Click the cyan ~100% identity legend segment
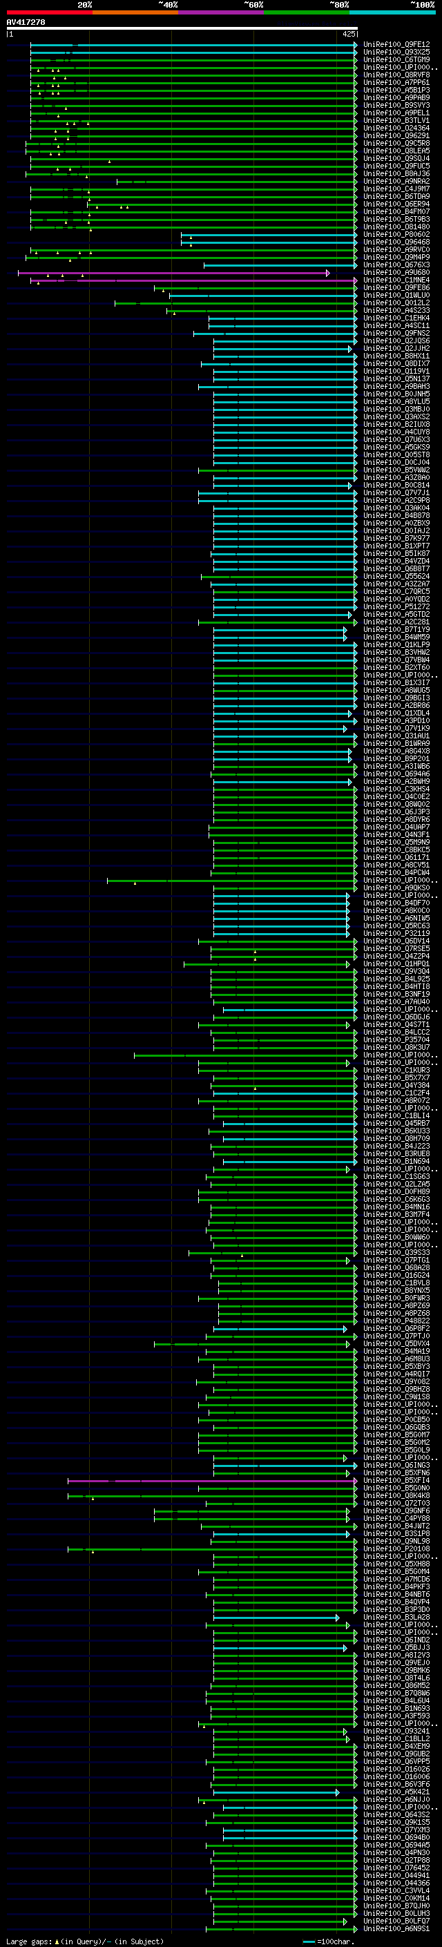442x1947 pixels. coord(393,12)
